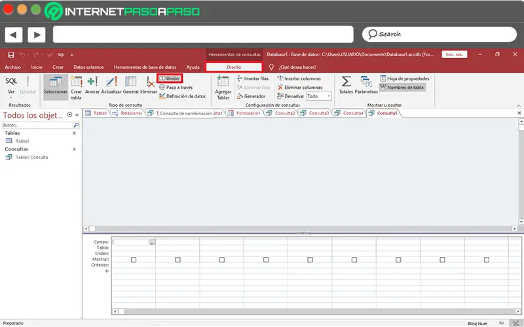
Task: Check Mostrar box in sixth grid column
Action: pos(354,260)
